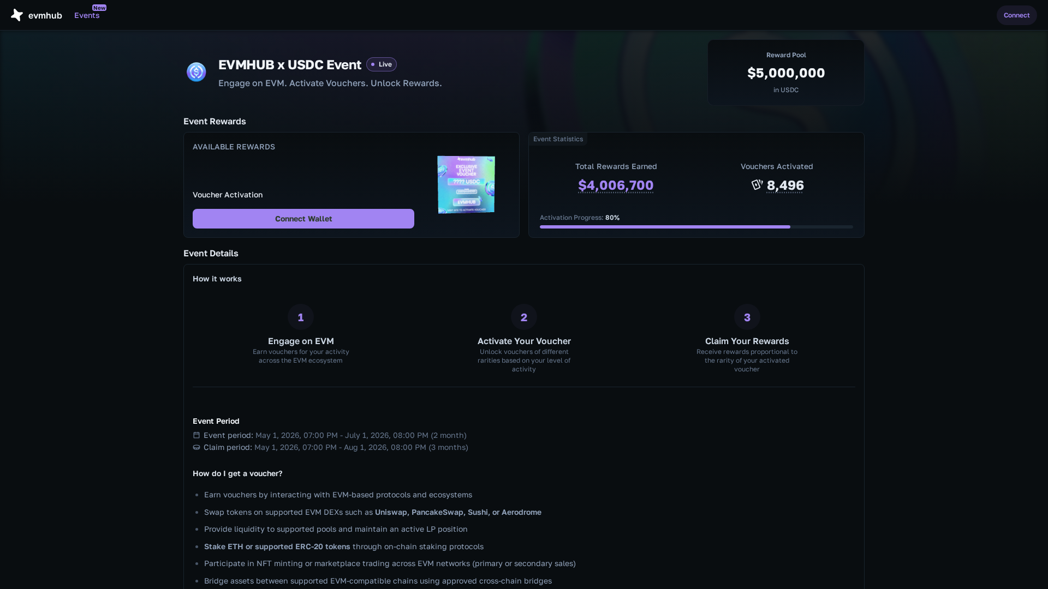Click the event period date range text
Screen dimensions: 1048x589
pyautogui.click(x=361, y=435)
